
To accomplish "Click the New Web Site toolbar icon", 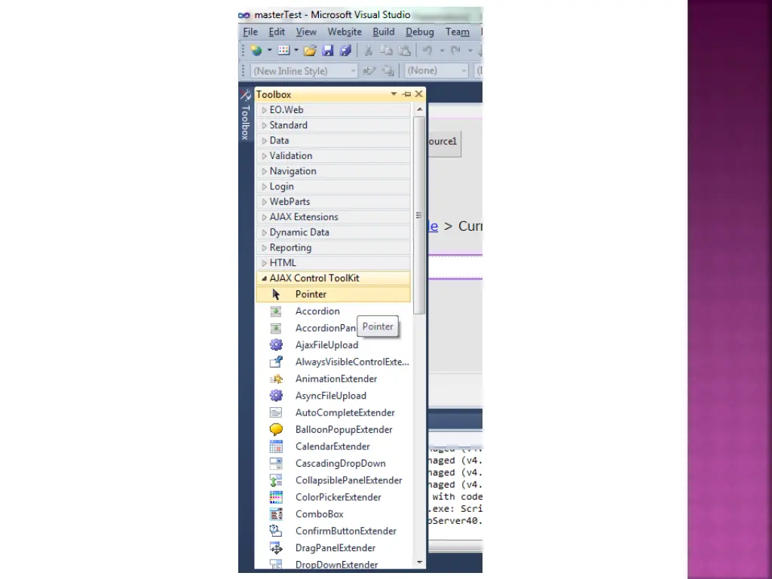I will tap(256, 51).
